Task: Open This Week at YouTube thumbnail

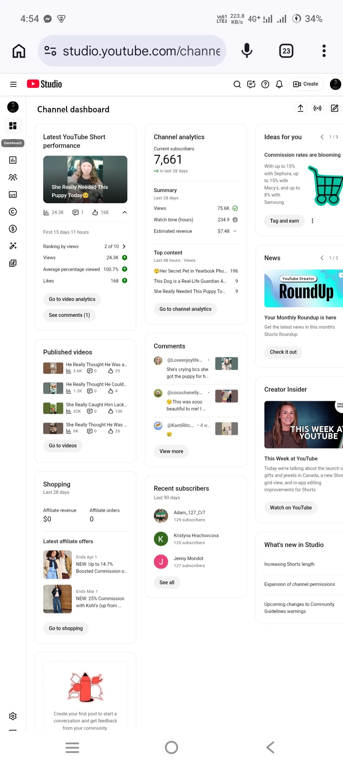Action: pos(304,425)
